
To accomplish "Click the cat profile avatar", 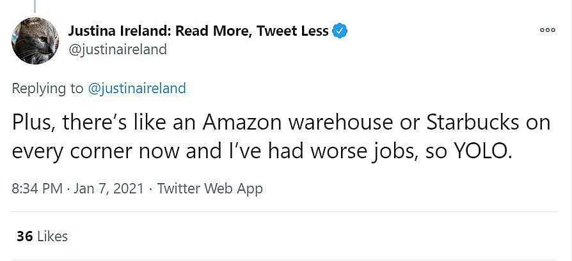I will tap(35, 40).
